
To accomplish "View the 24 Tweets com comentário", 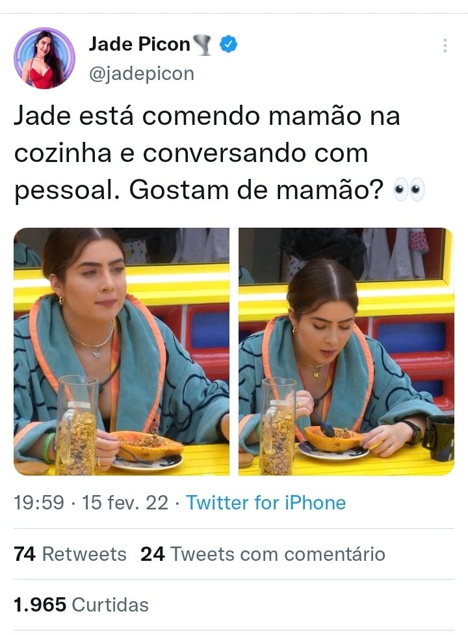I will (x=263, y=554).
